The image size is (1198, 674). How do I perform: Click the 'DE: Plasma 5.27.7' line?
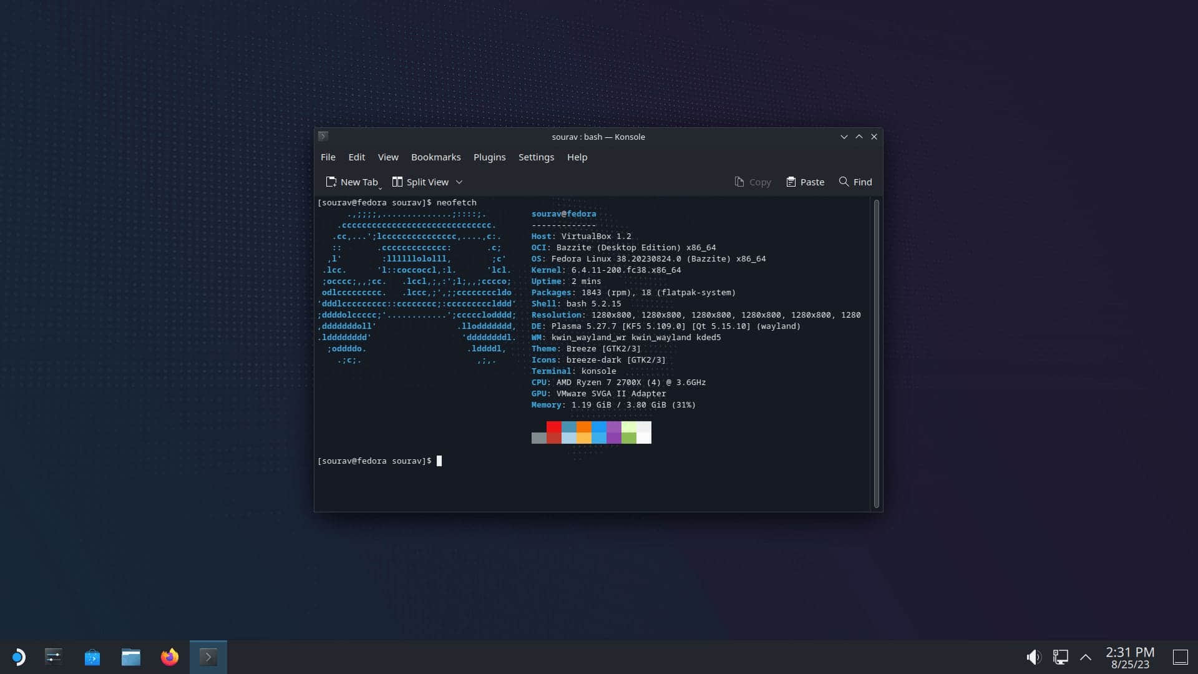(x=666, y=326)
